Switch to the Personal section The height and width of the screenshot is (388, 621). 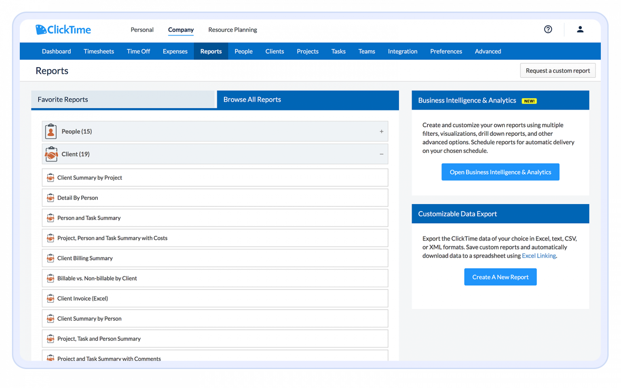(x=142, y=30)
